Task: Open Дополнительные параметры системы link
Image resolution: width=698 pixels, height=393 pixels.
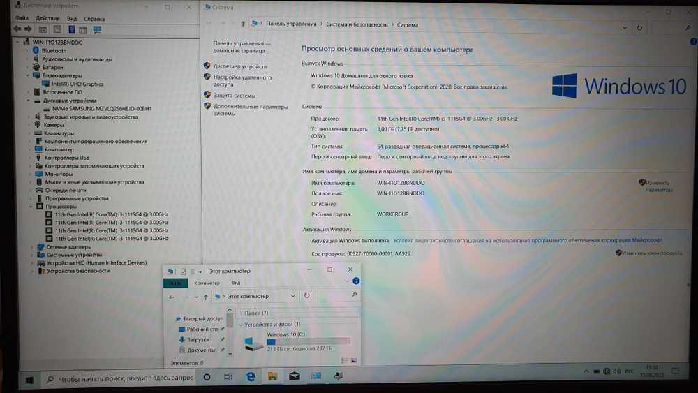Action: tap(251, 110)
